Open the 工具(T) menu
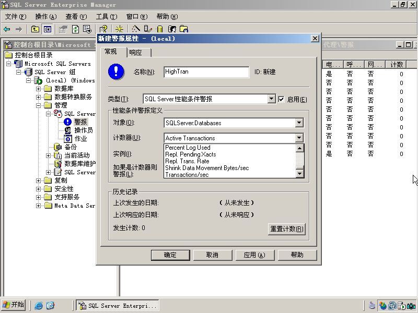Viewport: 418px width, 313px height. (107, 17)
